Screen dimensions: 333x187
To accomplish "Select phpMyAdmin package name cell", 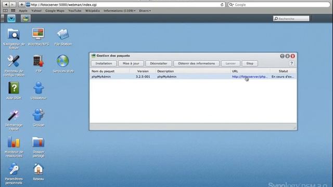I will [101, 77].
